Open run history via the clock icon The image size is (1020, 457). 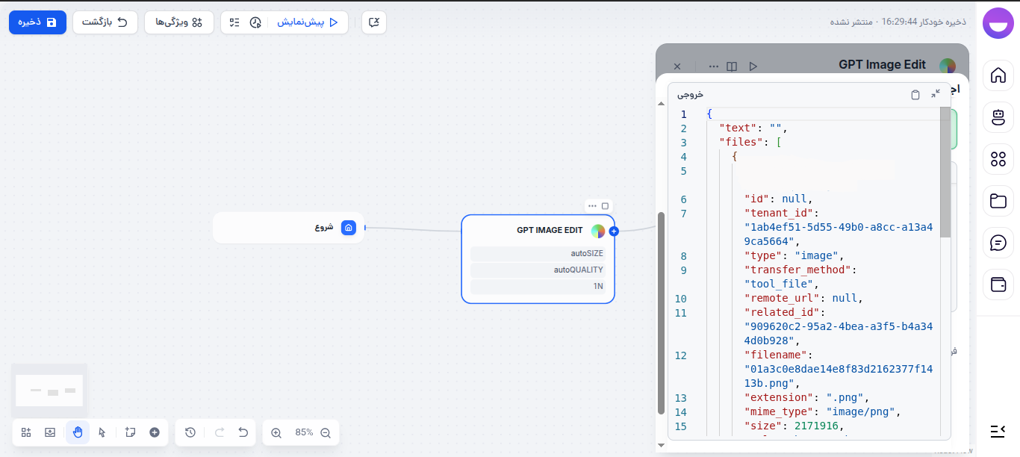[190, 432]
